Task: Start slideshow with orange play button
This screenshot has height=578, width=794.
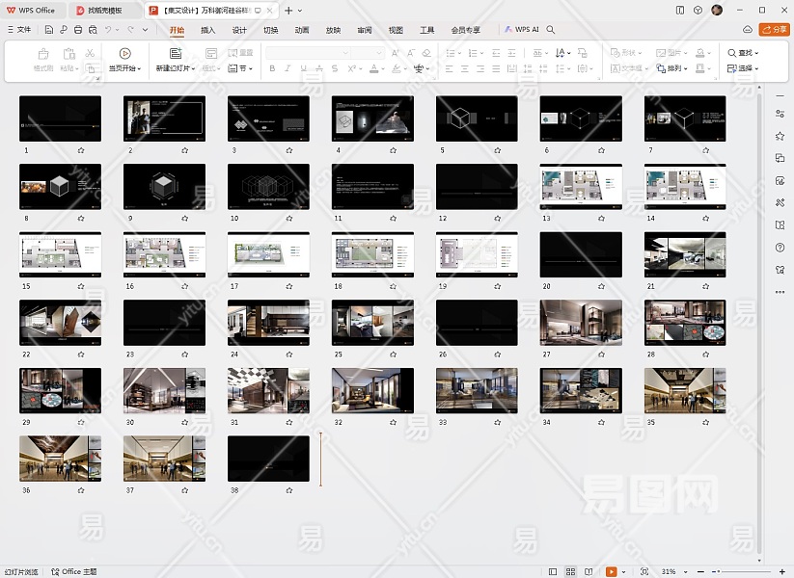Action: (x=611, y=571)
